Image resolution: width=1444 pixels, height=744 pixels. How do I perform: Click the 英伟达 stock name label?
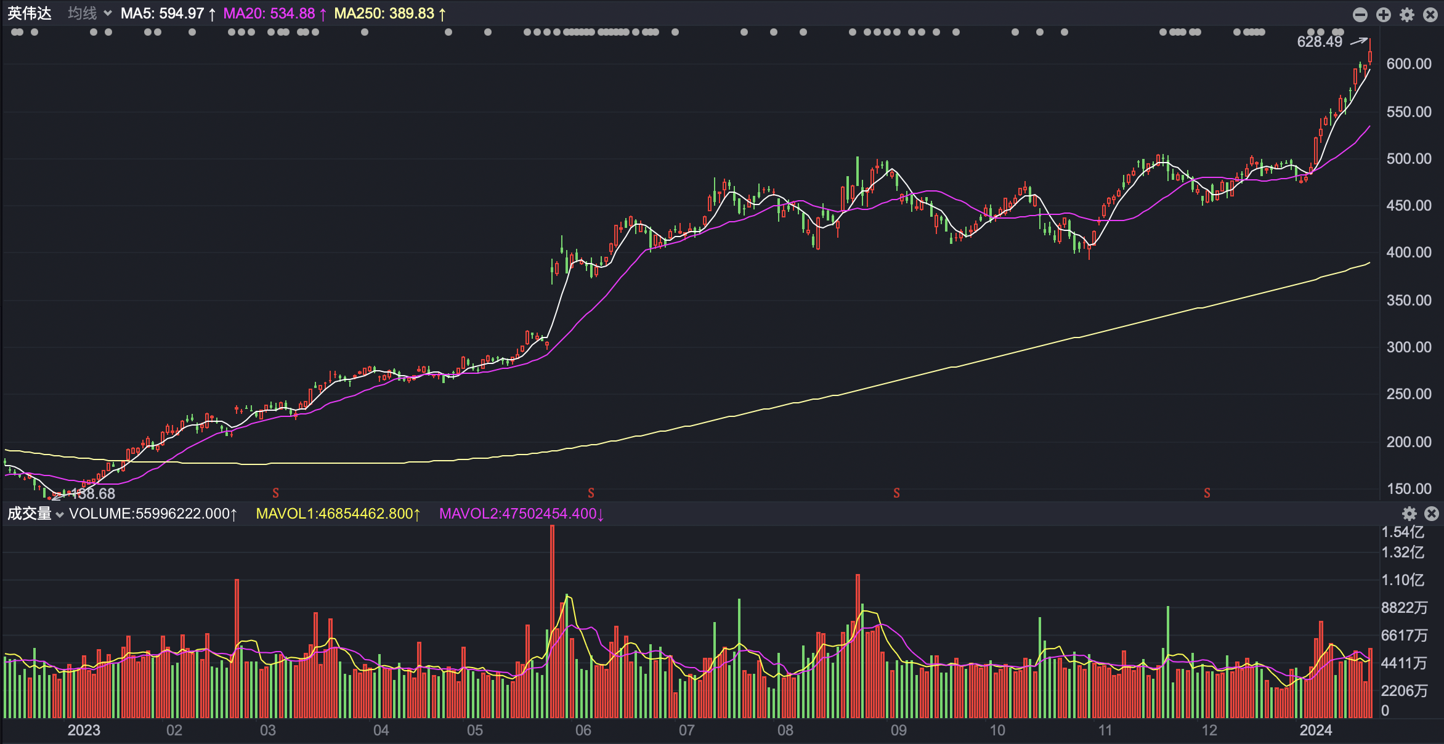point(30,14)
